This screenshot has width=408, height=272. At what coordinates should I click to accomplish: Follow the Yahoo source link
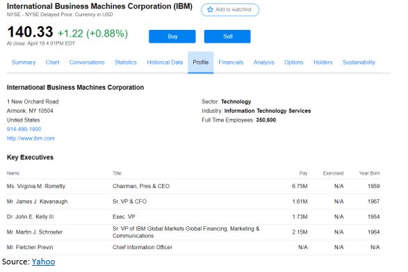(44, 262)
